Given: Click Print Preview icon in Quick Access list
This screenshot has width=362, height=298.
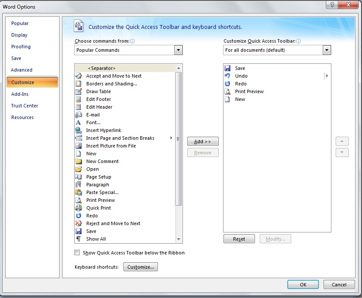Looking at the screenshot, I should [x=227, y=91].
